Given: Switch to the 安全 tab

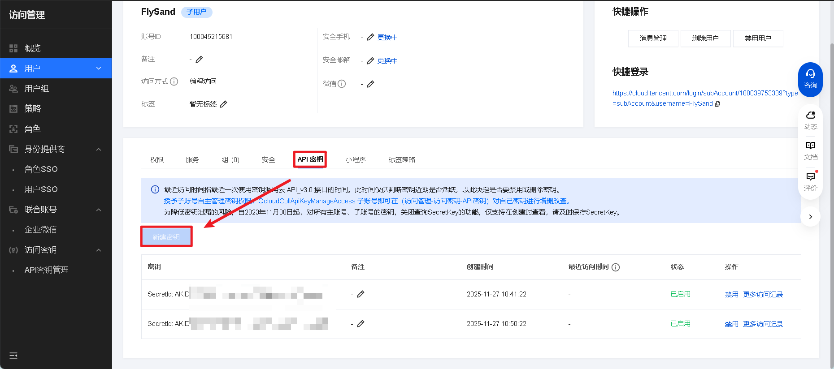Looking at the screenshot, I should point(269,160).
